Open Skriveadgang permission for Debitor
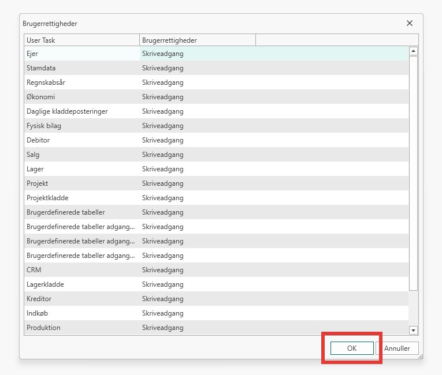Screen dimensions: 442x375 point(198,140)
